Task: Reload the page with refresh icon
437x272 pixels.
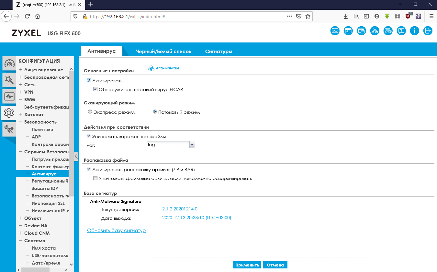Action: click(27, 16)
